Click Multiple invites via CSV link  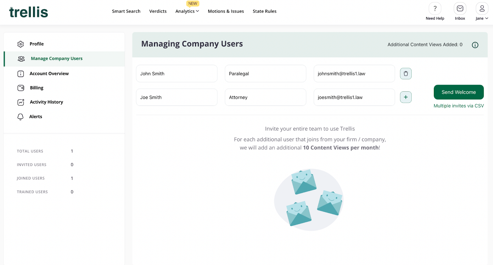click(x=458, y=106)
